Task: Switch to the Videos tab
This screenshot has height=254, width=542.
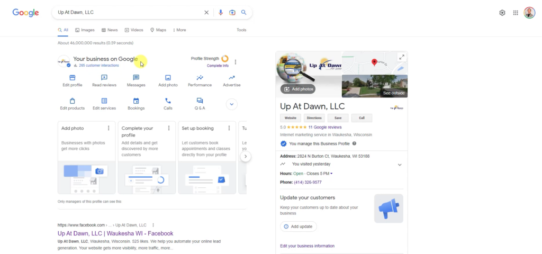Action: coord(134,30)
